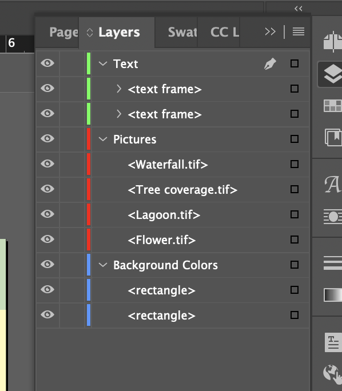Open the Character Styles script A icon

[x=333, y=185]
